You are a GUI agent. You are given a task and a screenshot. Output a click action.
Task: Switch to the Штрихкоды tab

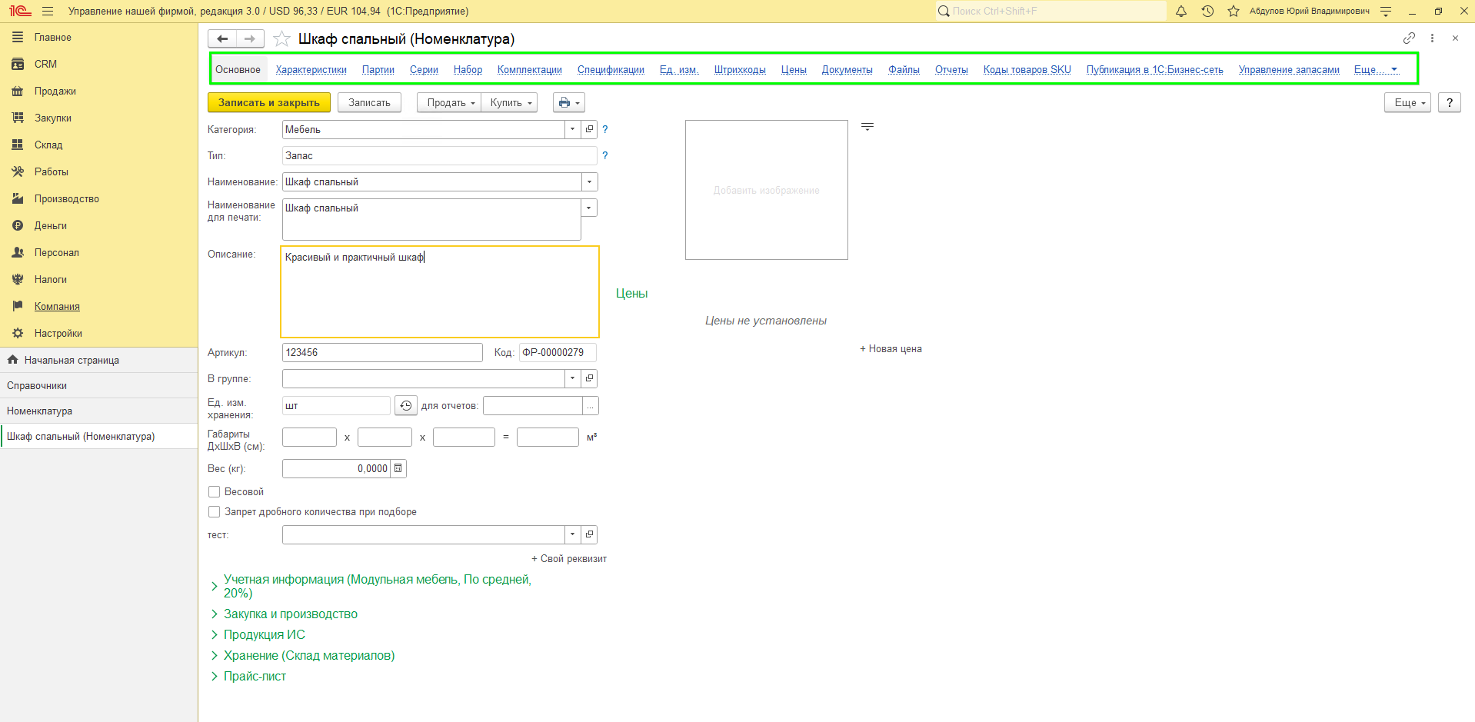point(740,69)
